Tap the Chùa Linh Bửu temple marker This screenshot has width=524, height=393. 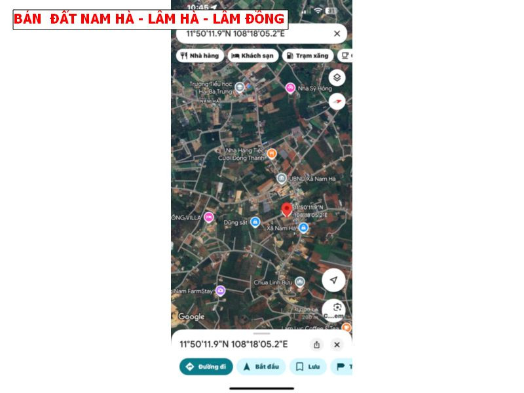point(300,282)
